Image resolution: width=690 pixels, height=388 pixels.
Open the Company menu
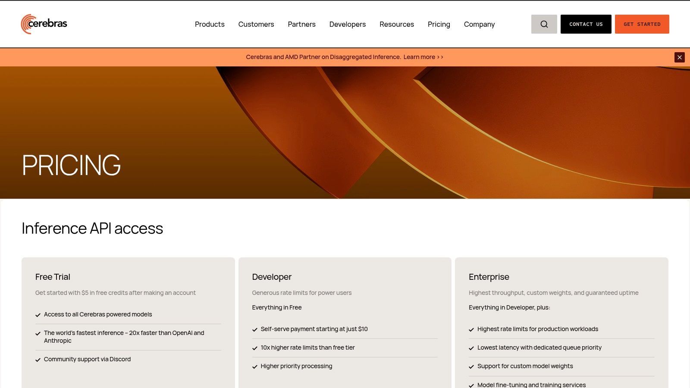click(480, 24)
